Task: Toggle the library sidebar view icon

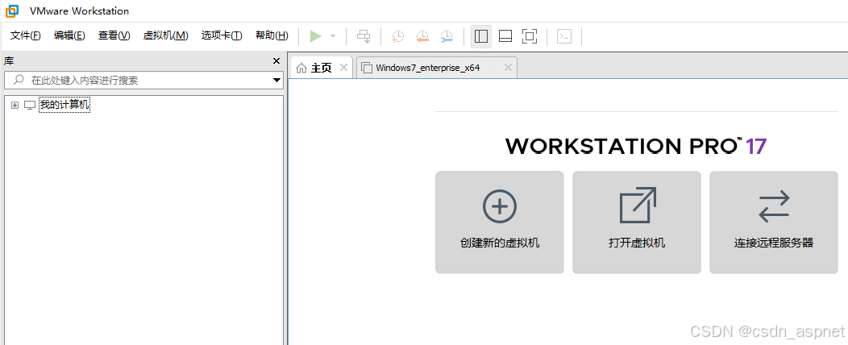Action: pos(480,36)
